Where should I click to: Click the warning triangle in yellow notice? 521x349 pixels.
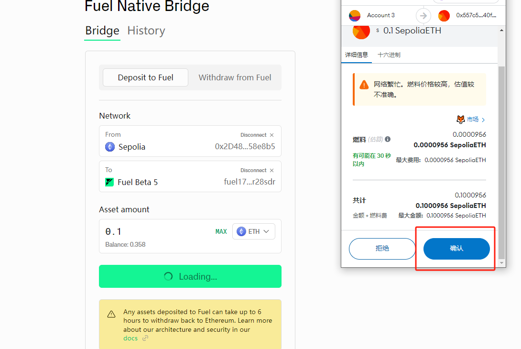[111, 314]
